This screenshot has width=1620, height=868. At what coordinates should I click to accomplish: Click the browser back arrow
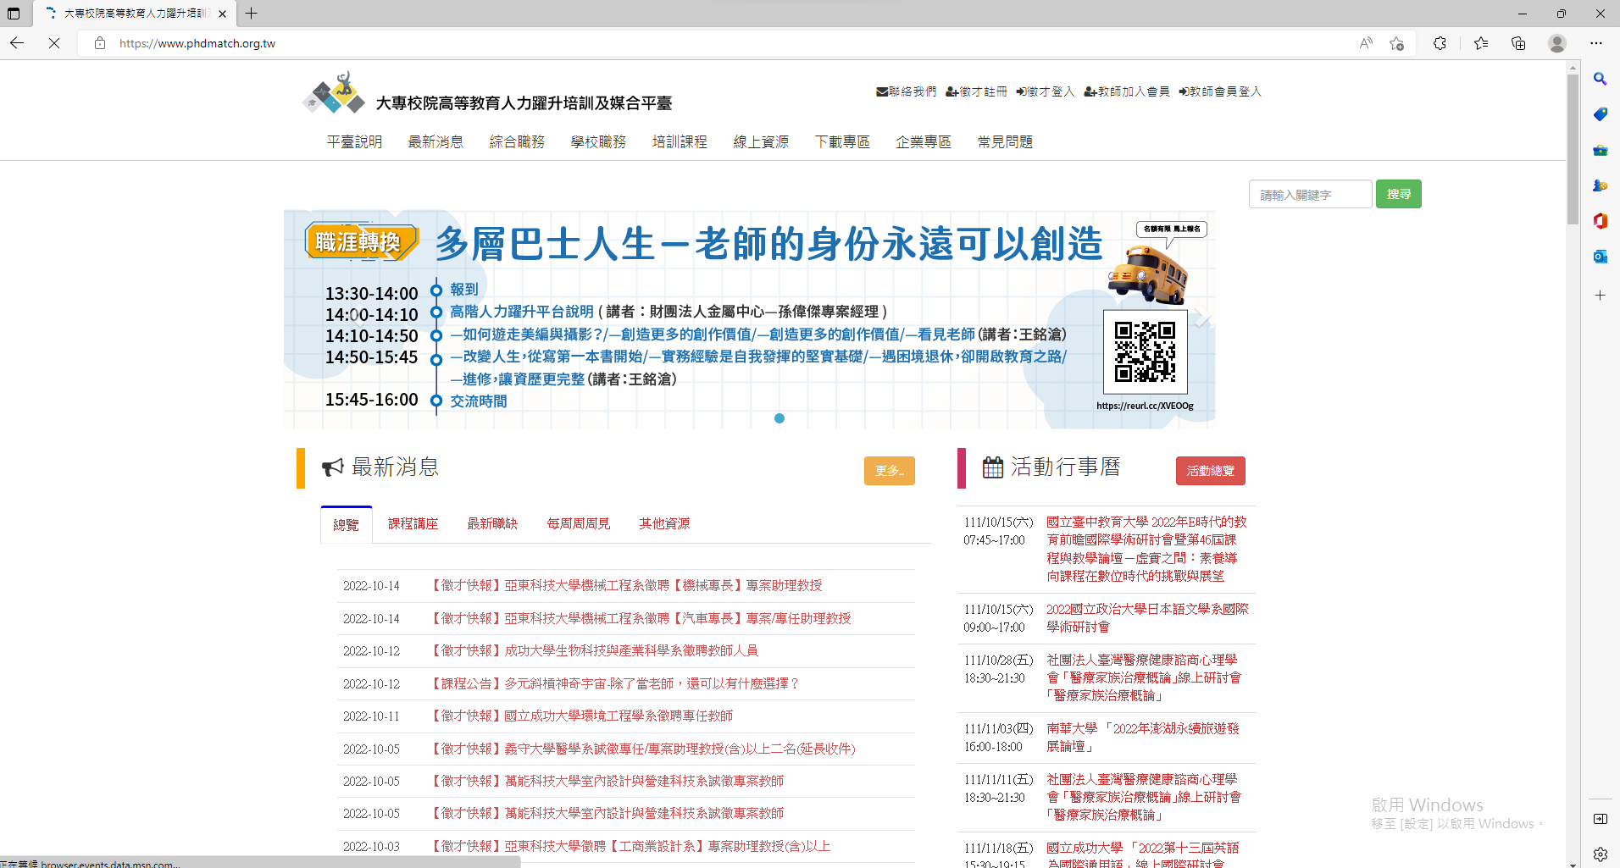(17, 43)
